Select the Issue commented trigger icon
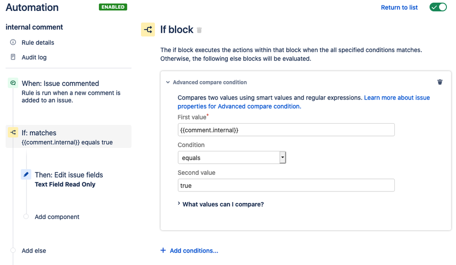This screenshot has height=265, width=456. 13,83
